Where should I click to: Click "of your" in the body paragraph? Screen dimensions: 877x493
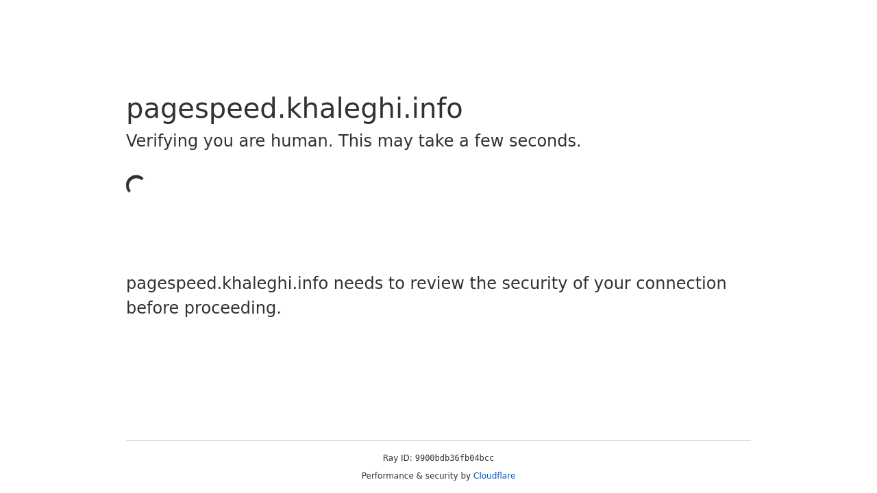(x=602, y=283)
